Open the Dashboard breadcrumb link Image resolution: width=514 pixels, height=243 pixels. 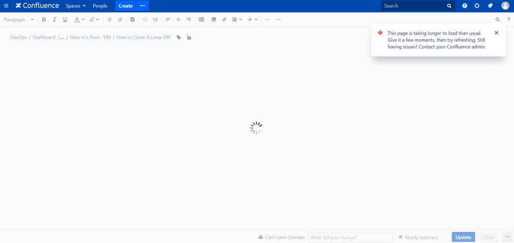pyautogui.click(x=44, y=38)
